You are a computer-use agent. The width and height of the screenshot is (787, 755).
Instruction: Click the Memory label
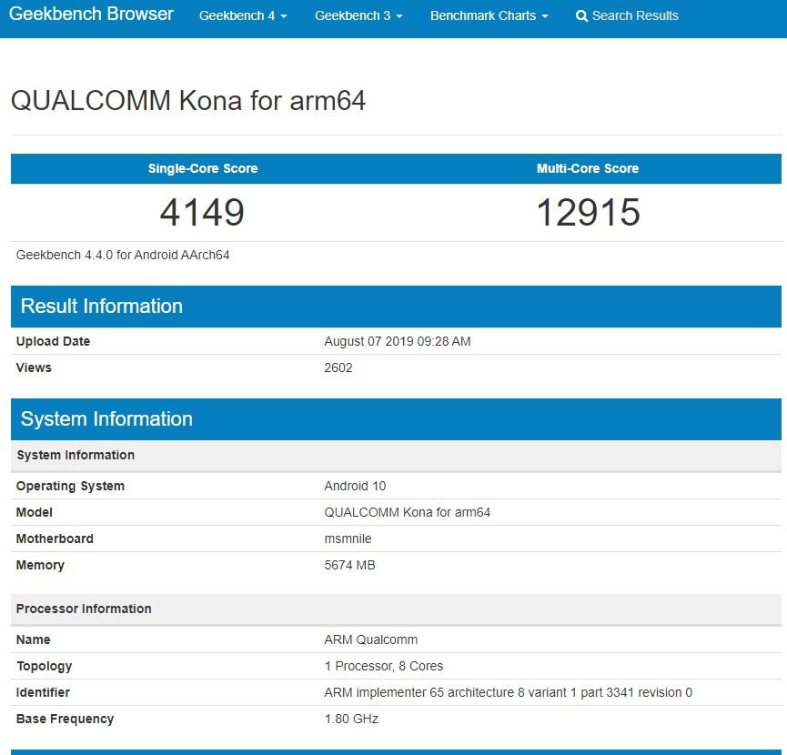tap(40, 566)
